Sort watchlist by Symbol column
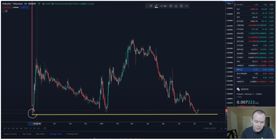The width and height of the screenshot is (278, 140). [239, 5]
